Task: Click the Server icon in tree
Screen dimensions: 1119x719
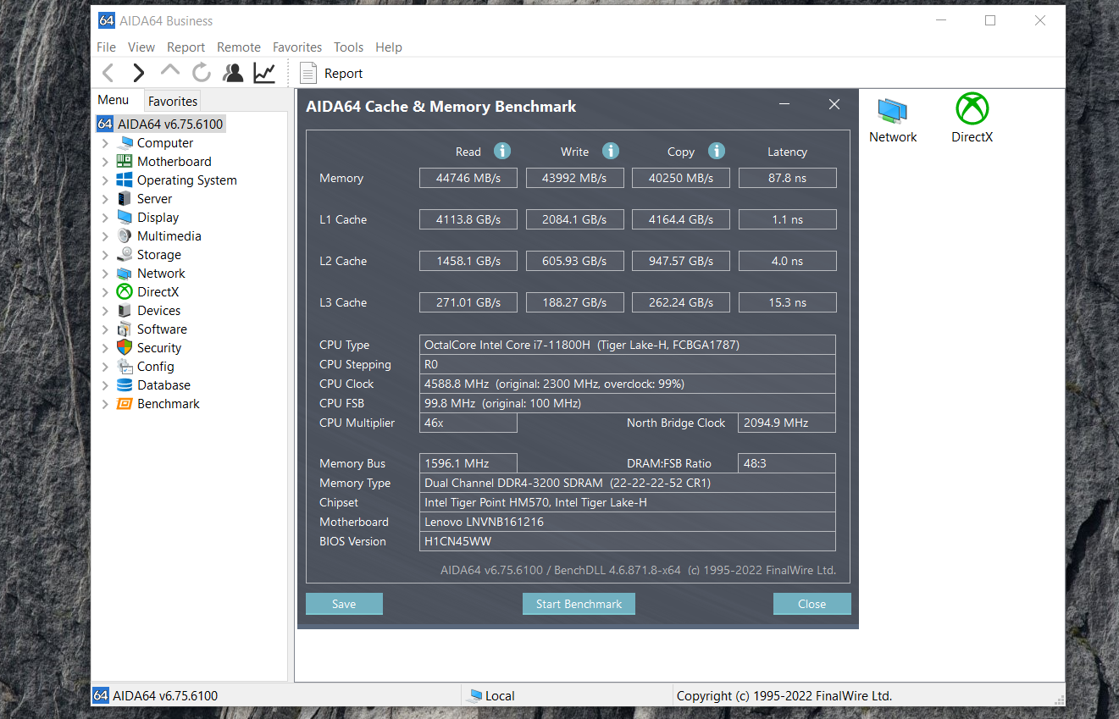Action: pos(125,199)
